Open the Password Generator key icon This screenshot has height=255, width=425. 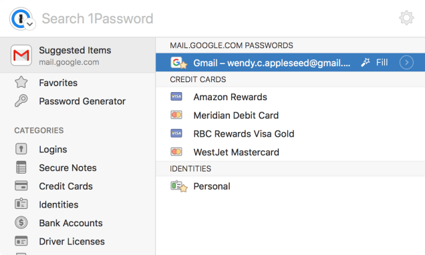(21, 101)
